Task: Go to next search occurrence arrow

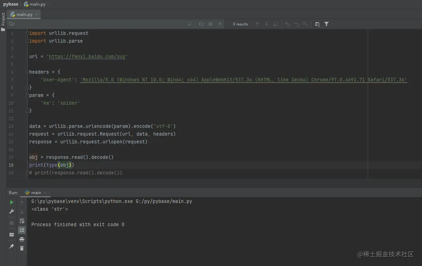Action: [267, 24]
